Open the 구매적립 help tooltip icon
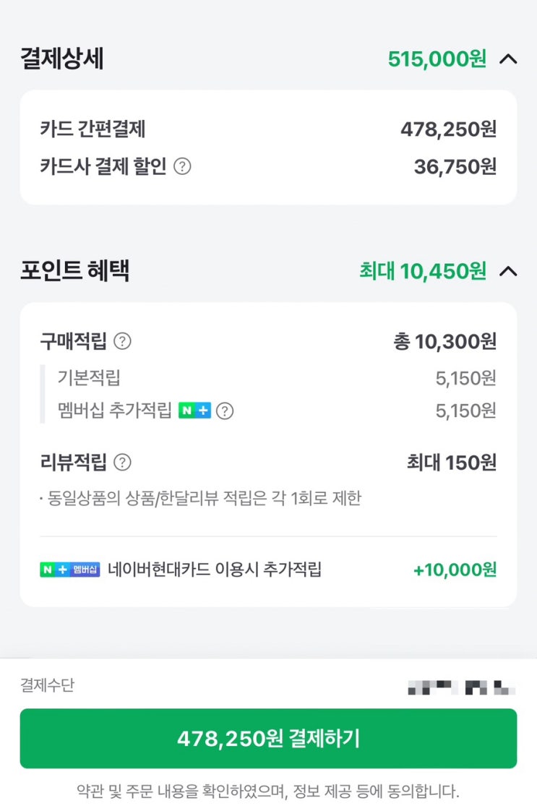The image size is (537, 811). (x=123, y=341)
